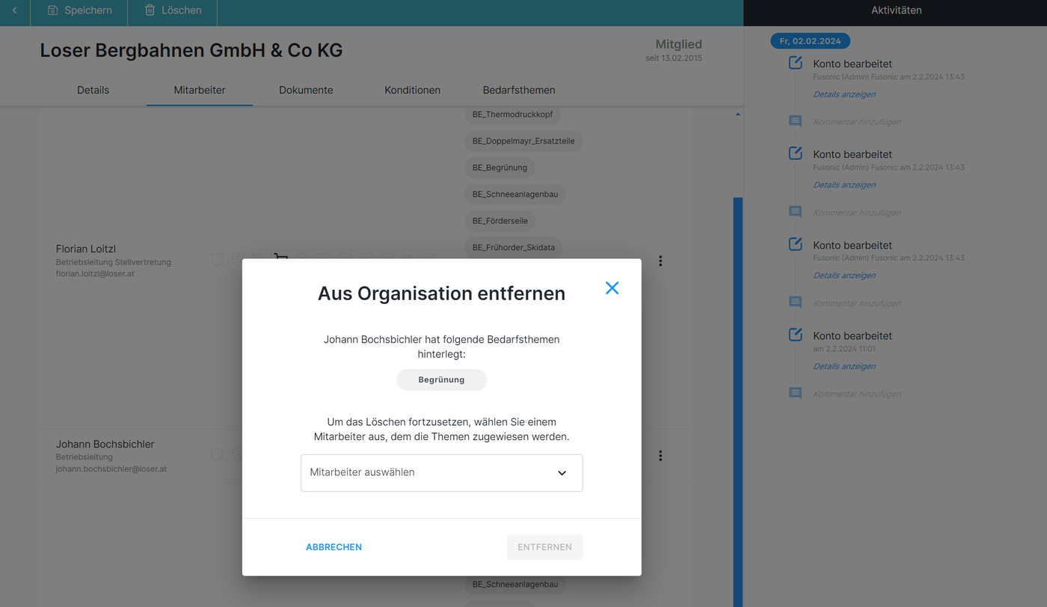Open the Mitarbeiter auswählen dropdown
This screenshot has width=1047, height=607.
441,473
